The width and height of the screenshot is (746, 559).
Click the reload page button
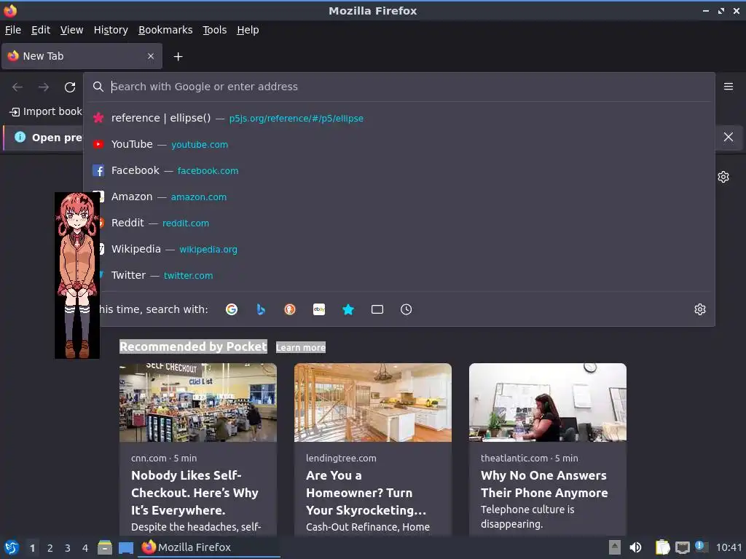coord(70,87)
